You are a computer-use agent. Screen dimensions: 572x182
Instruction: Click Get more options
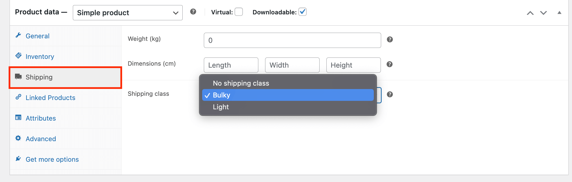point(52,159)
